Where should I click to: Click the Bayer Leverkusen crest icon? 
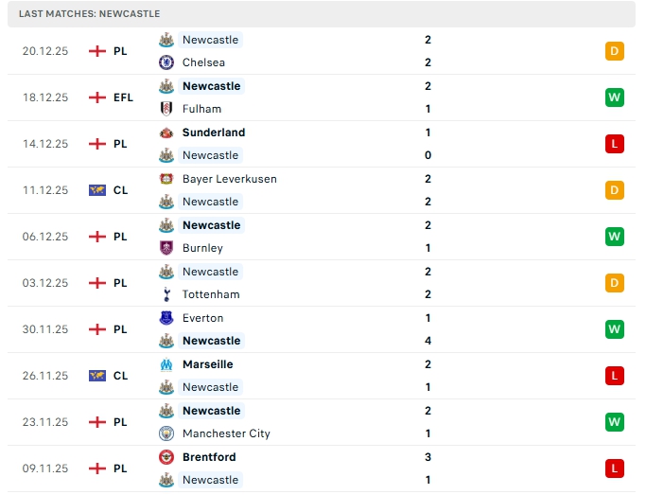tap(166, 179)
